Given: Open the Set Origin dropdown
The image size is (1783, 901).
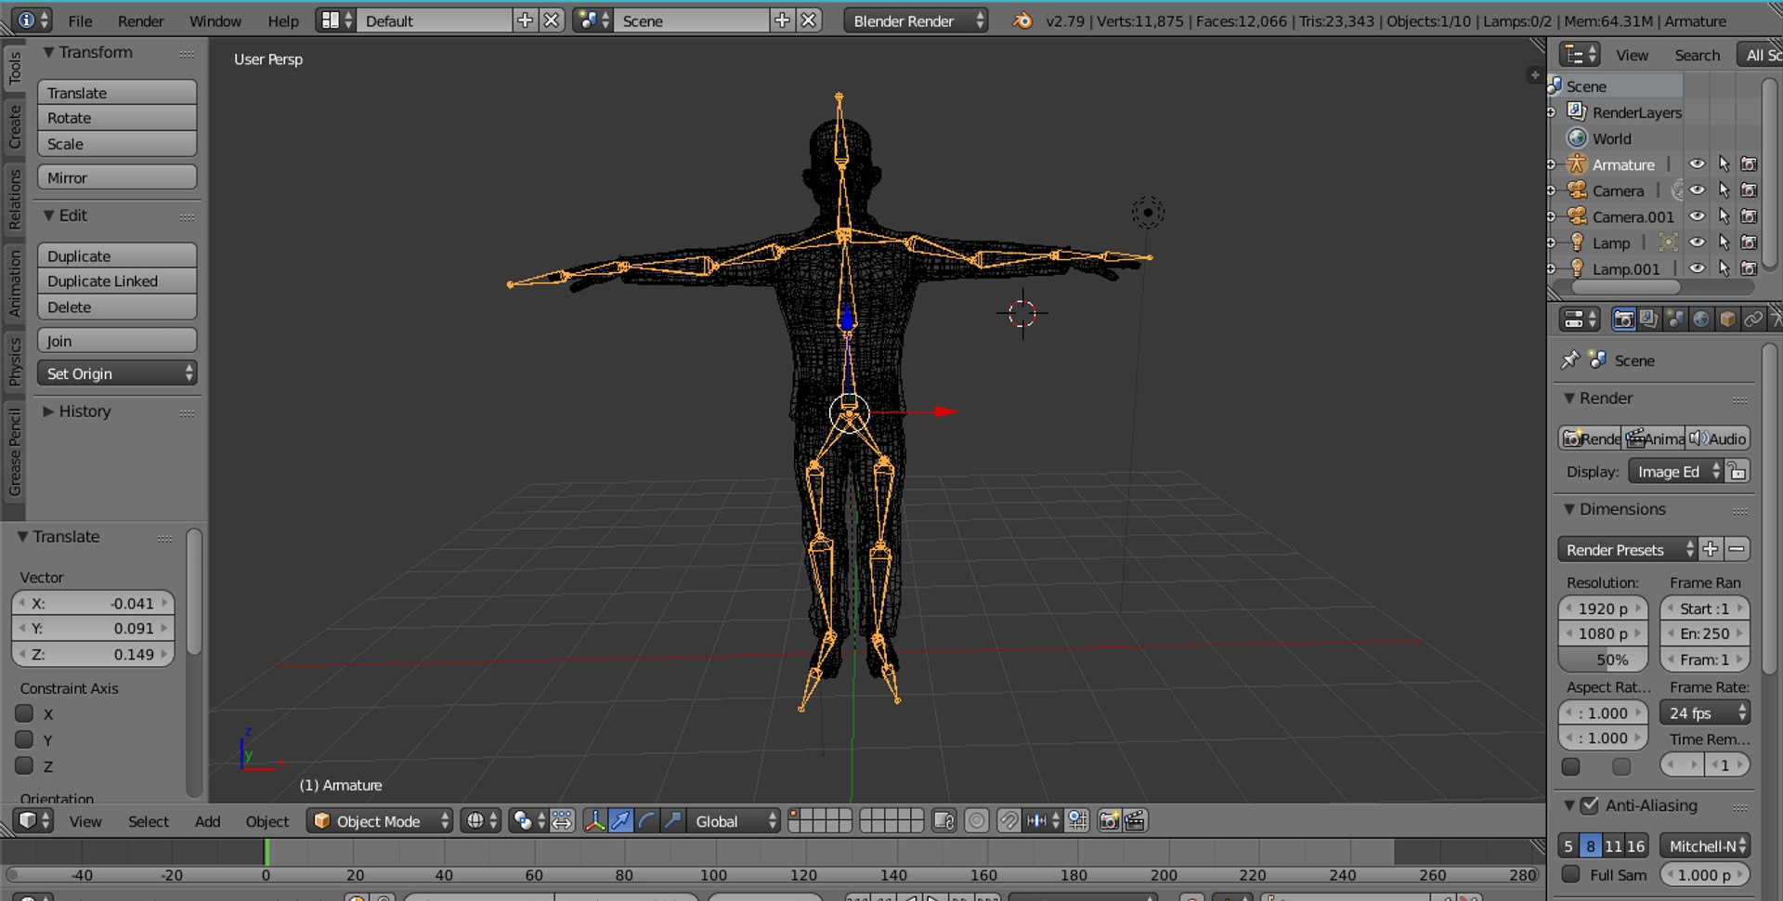Looking at the screenshot, I should (x=117, y=373).
